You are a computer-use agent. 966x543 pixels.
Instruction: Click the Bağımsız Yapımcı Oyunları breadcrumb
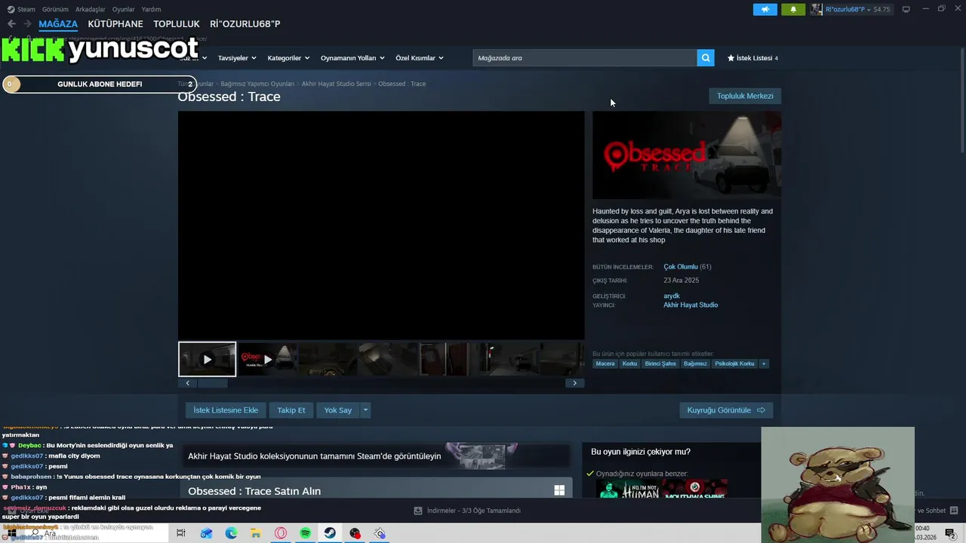pyautogui.click(x=257, y=84)
